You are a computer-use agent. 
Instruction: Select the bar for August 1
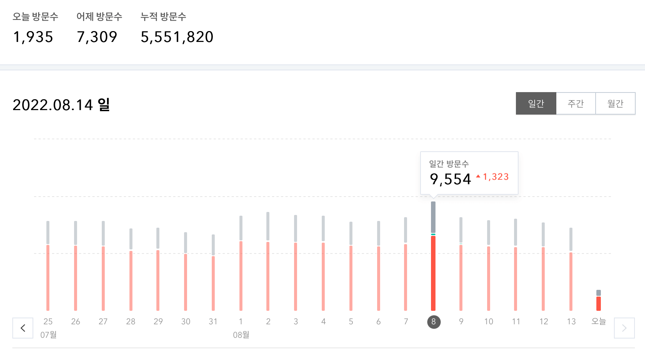241,263
